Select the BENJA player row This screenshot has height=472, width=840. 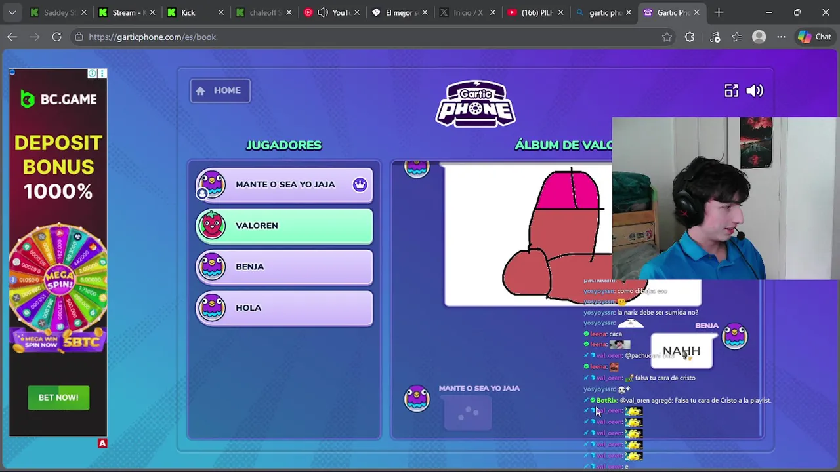click(x=284, y=267)
